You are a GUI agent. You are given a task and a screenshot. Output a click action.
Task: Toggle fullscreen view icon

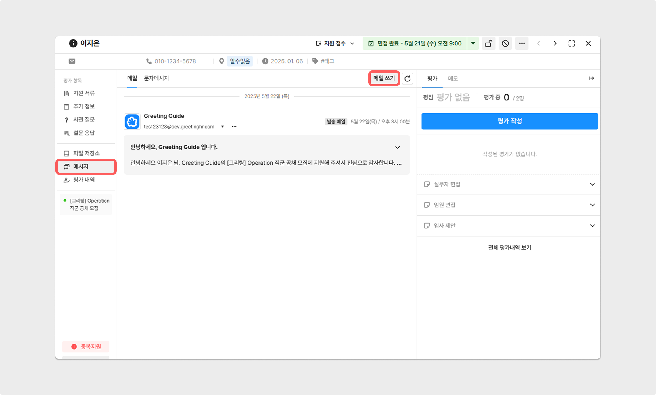pyautogui.click(x=571, y=43)
